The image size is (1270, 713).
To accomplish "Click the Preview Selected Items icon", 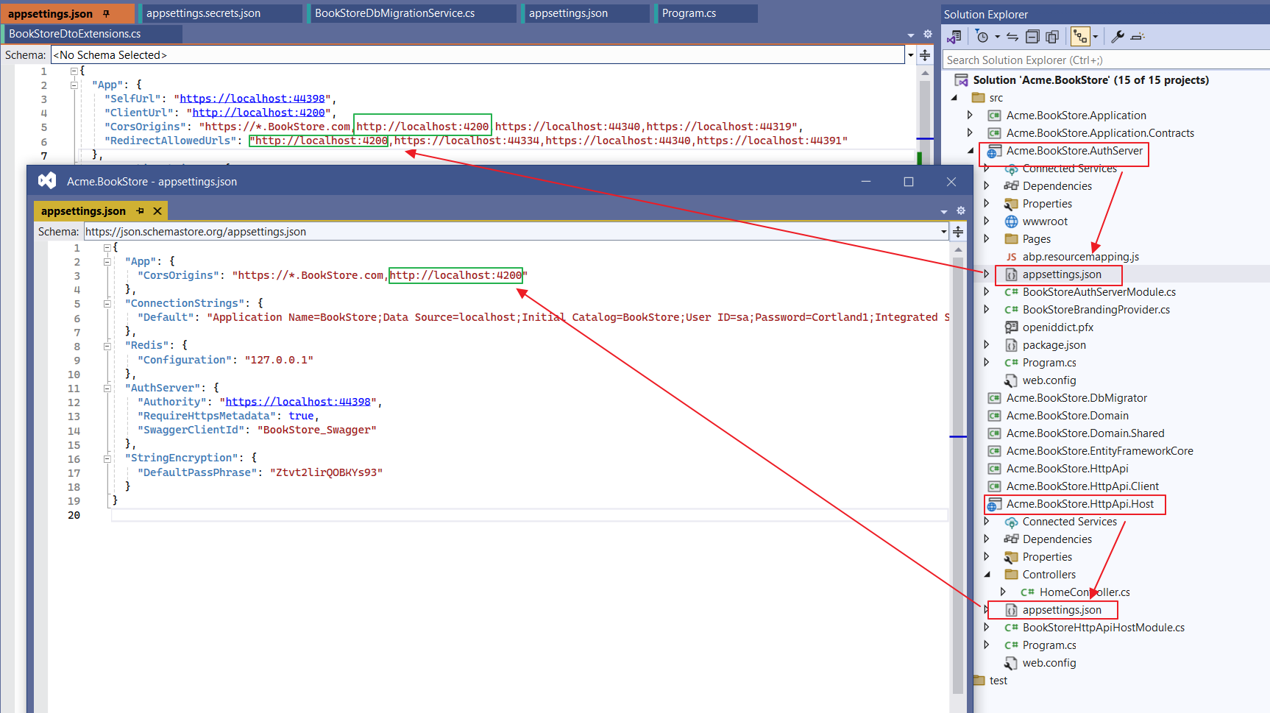I will coord(1138,36).
